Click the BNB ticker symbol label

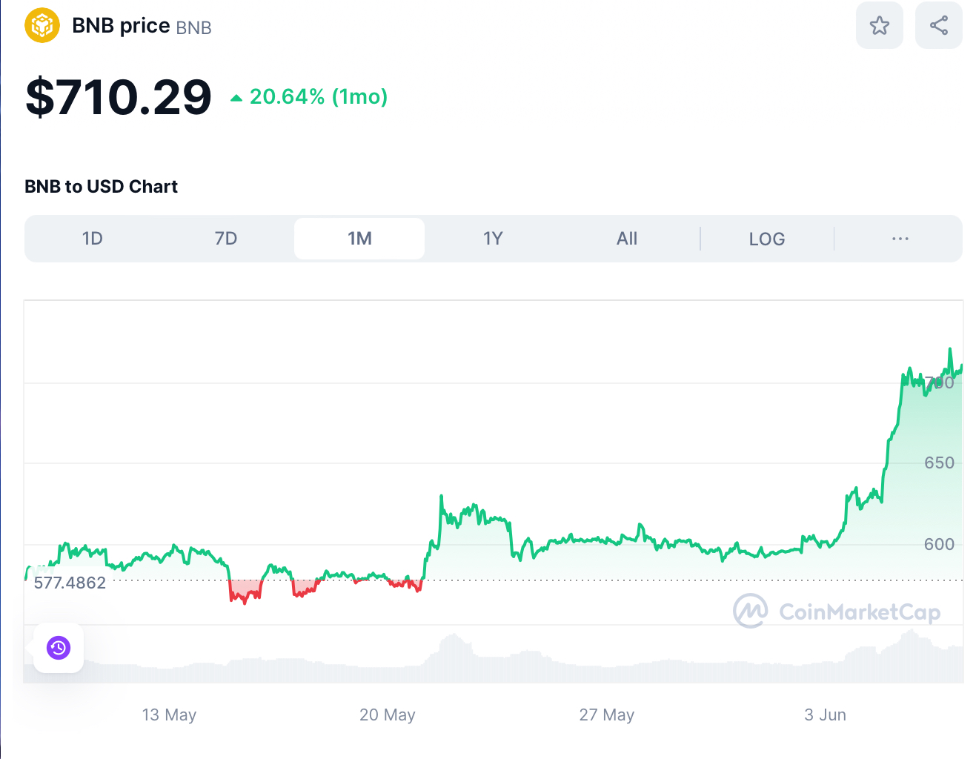[194, 27]
